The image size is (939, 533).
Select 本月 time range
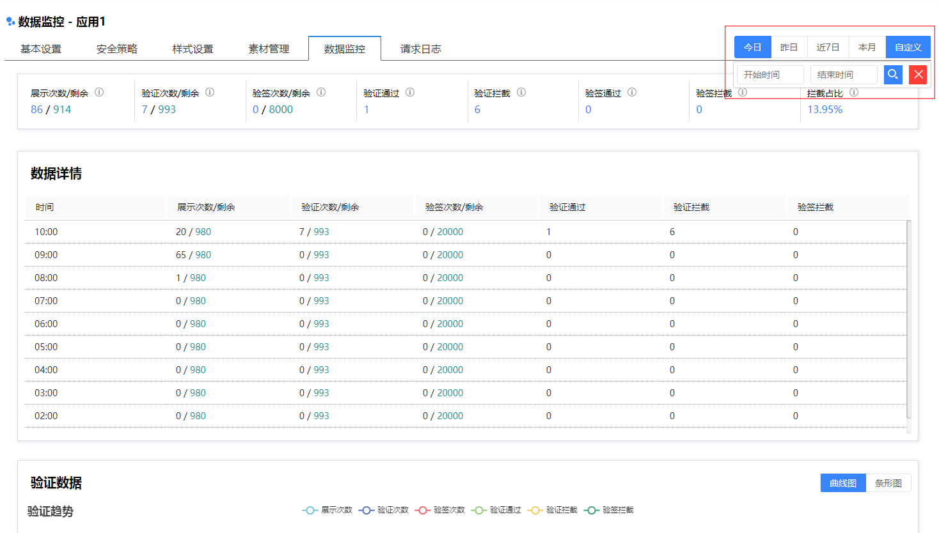[867, 47]
